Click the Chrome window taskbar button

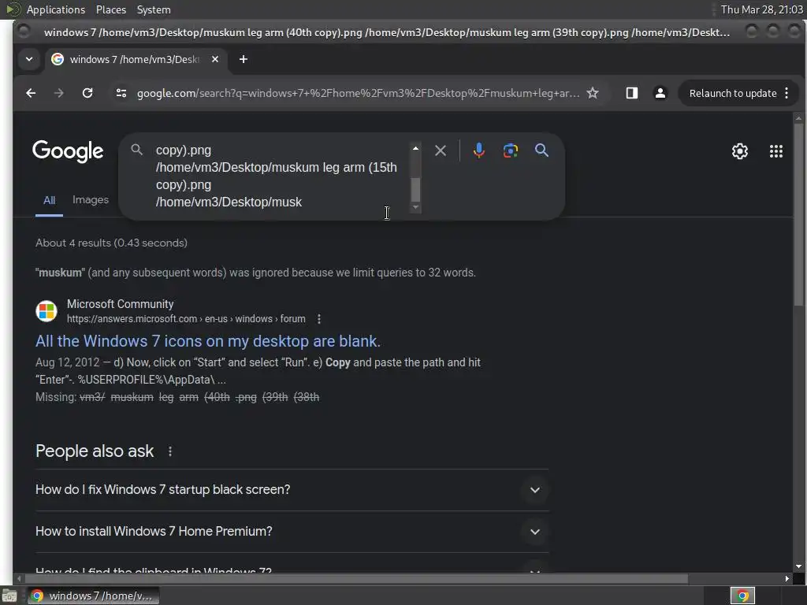pos(93,596)
